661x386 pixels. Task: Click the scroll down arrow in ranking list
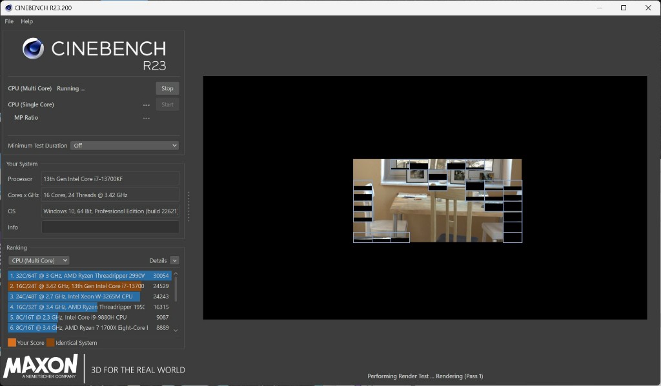[176, 330]
